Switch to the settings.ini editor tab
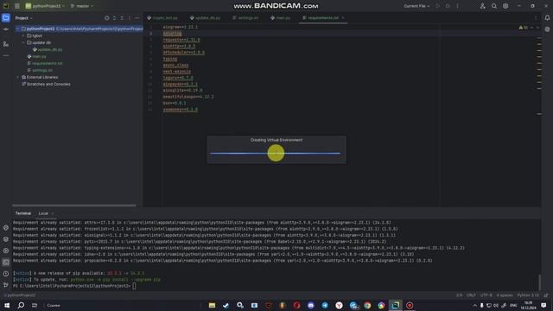 point(245,18)
